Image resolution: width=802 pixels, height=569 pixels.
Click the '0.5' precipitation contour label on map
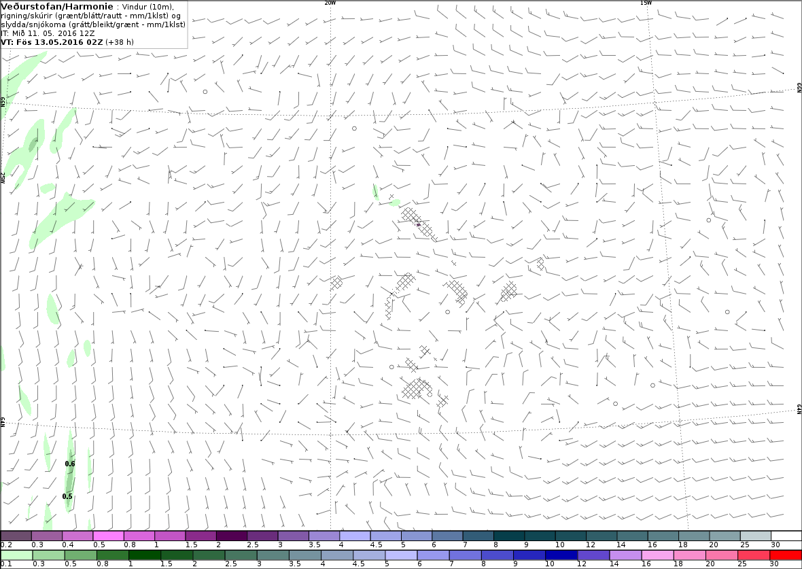pos(67,496)
